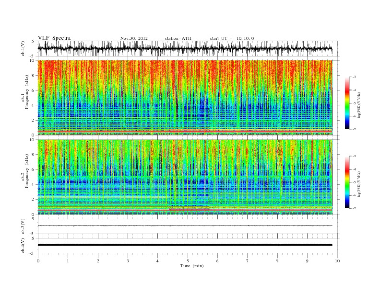Click the ch.4 thick voltage trace
380x293 pixels.
(x=185, y=245)
